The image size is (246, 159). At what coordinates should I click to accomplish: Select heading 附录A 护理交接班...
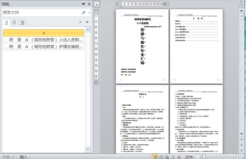[x=44, y=47]
